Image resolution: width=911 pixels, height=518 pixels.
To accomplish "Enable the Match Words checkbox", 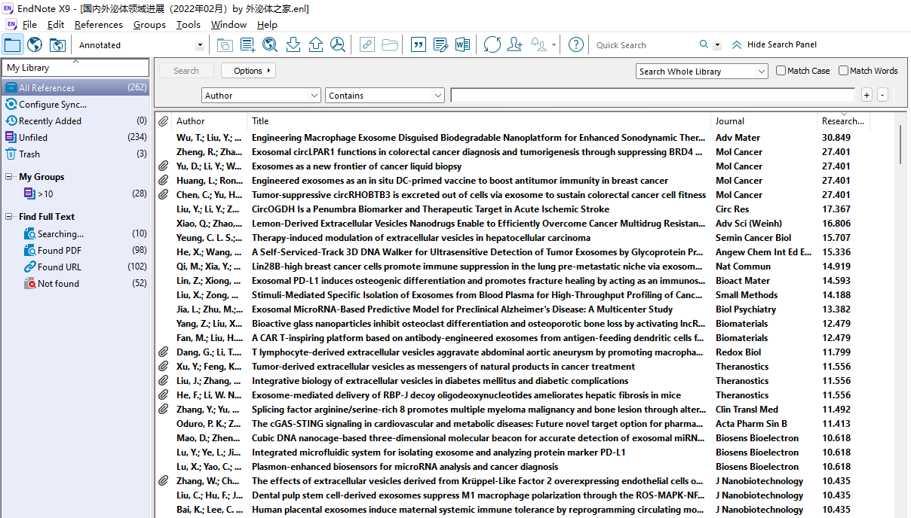I will pos(844,71).
